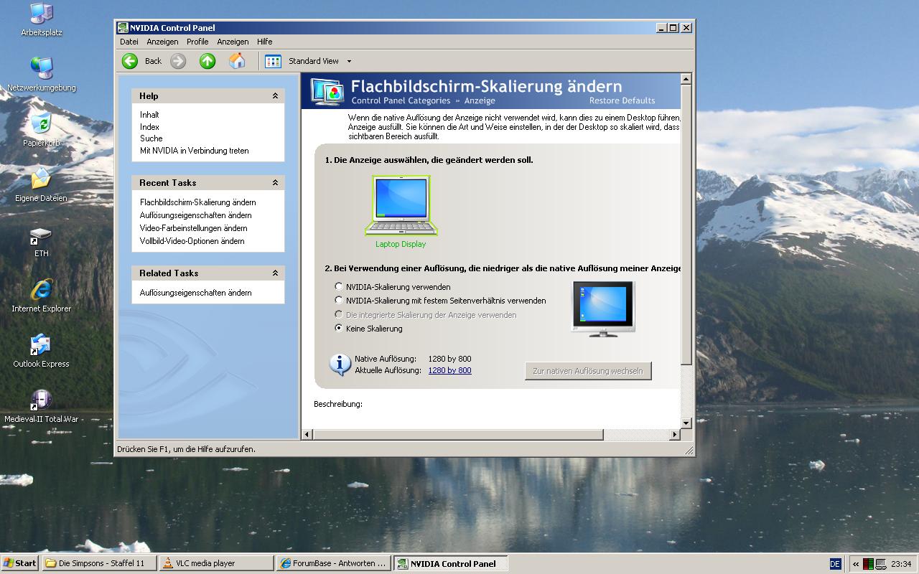Click vertical scrollbar down arrow
Image resolution: width=919 pixels, height=574 pixels.
pyautogui.click(x=686, y=423)
